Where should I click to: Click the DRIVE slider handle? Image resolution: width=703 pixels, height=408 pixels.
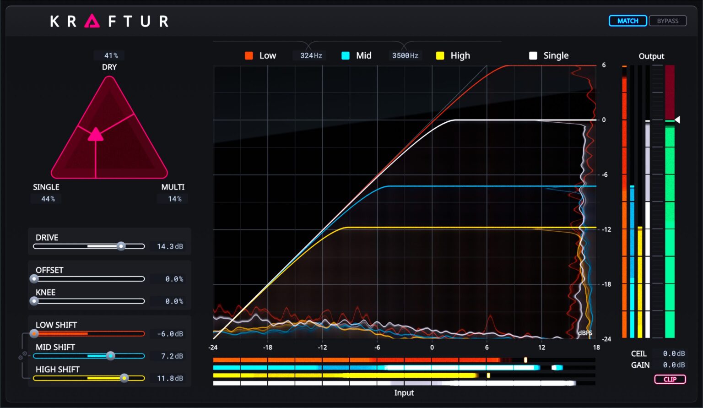pos(121,246)
